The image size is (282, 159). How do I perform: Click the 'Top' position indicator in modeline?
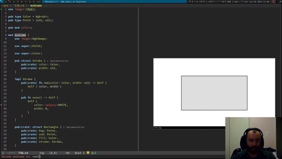coord(42,153)
